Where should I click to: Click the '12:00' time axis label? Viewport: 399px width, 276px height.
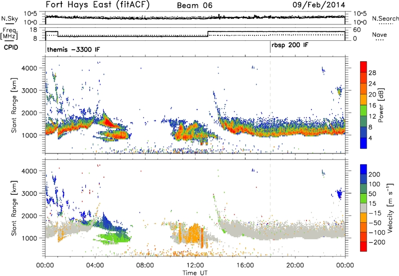click(x=195, y=266)
